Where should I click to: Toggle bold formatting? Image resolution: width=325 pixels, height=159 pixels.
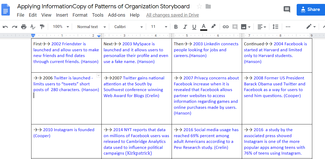click(176, 27)
